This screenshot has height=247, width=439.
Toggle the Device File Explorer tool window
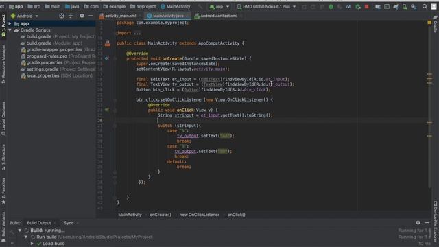click(436, 221)
